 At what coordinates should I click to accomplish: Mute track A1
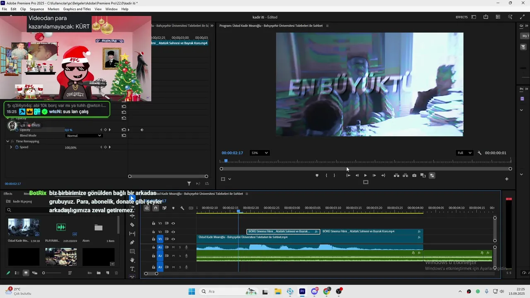coord(173,247)
